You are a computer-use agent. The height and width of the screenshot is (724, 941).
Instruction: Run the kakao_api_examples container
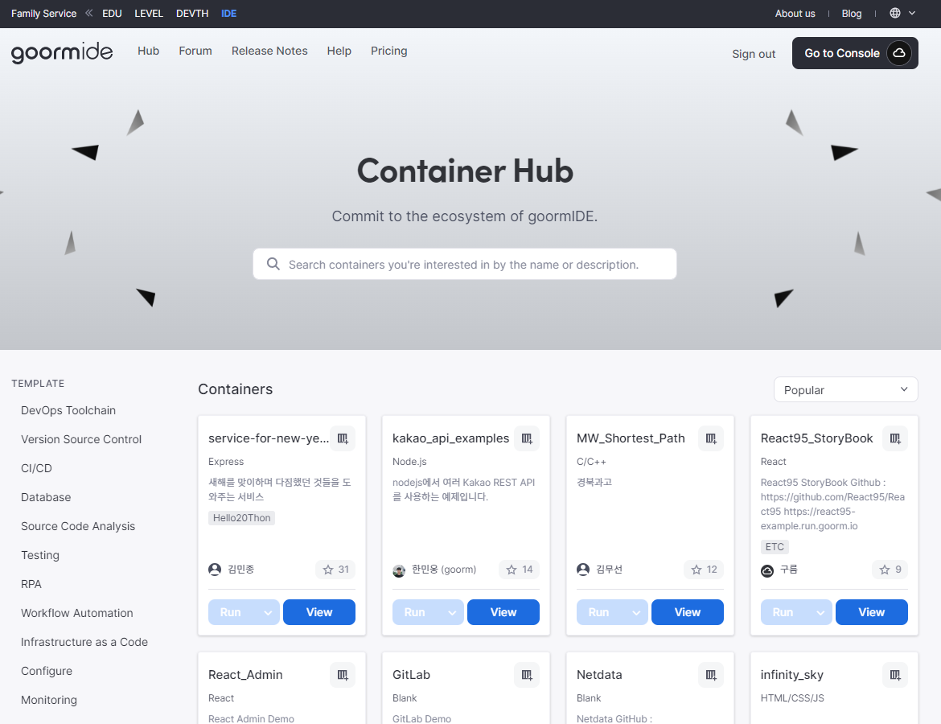415,612
